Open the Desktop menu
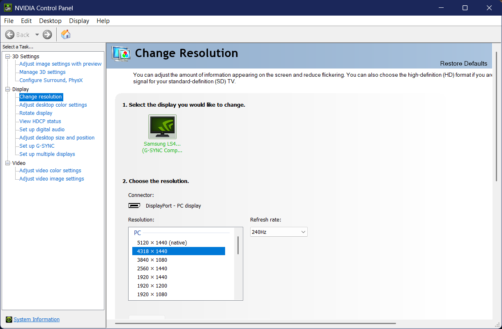 pyautogui.click(x=50, y=21)
